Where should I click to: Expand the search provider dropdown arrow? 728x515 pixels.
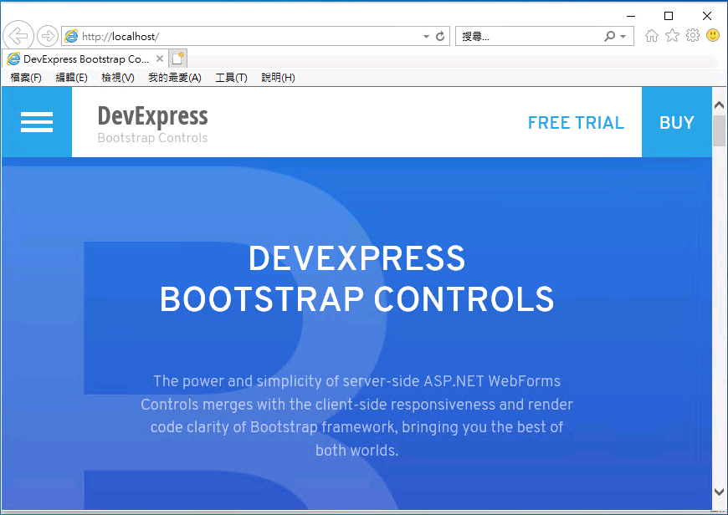tap(623, 36)
